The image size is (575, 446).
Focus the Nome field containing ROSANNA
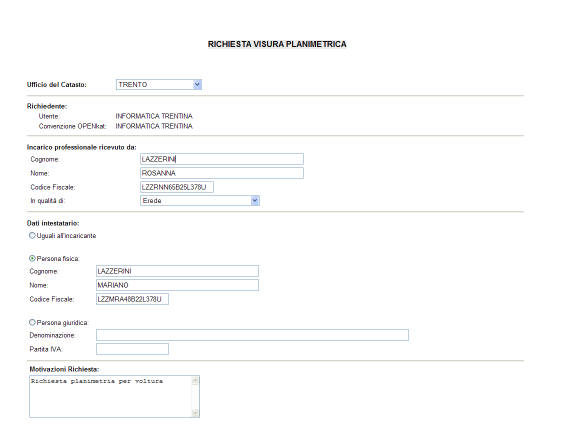pyautogui.click(x=222, y=173)
